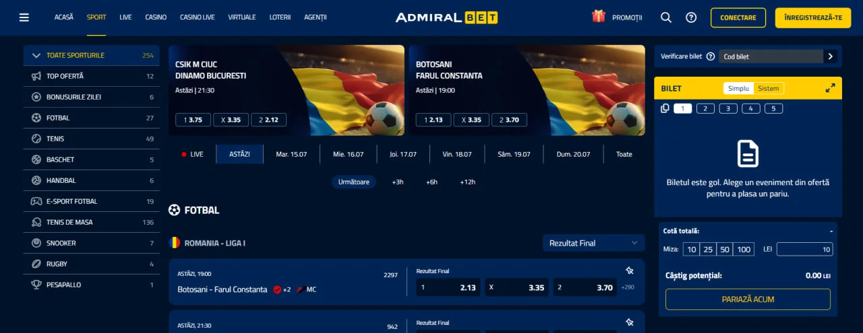The image size is (863, 333).
Task: Switch ticket mode to Simplu
Action: coord(738,88)
